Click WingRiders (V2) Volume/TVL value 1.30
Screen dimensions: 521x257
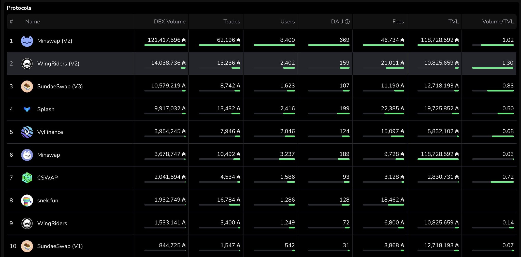pyautogui.click(x=508, y=63)
